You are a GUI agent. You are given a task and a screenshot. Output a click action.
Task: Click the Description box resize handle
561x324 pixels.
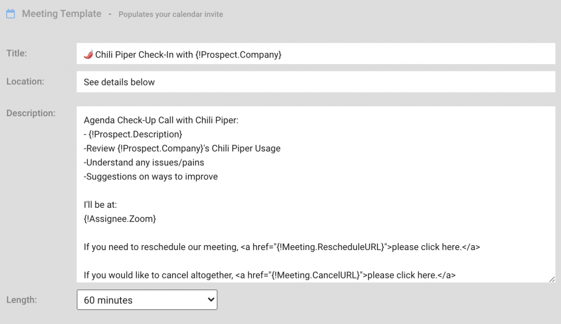[551, 278]
